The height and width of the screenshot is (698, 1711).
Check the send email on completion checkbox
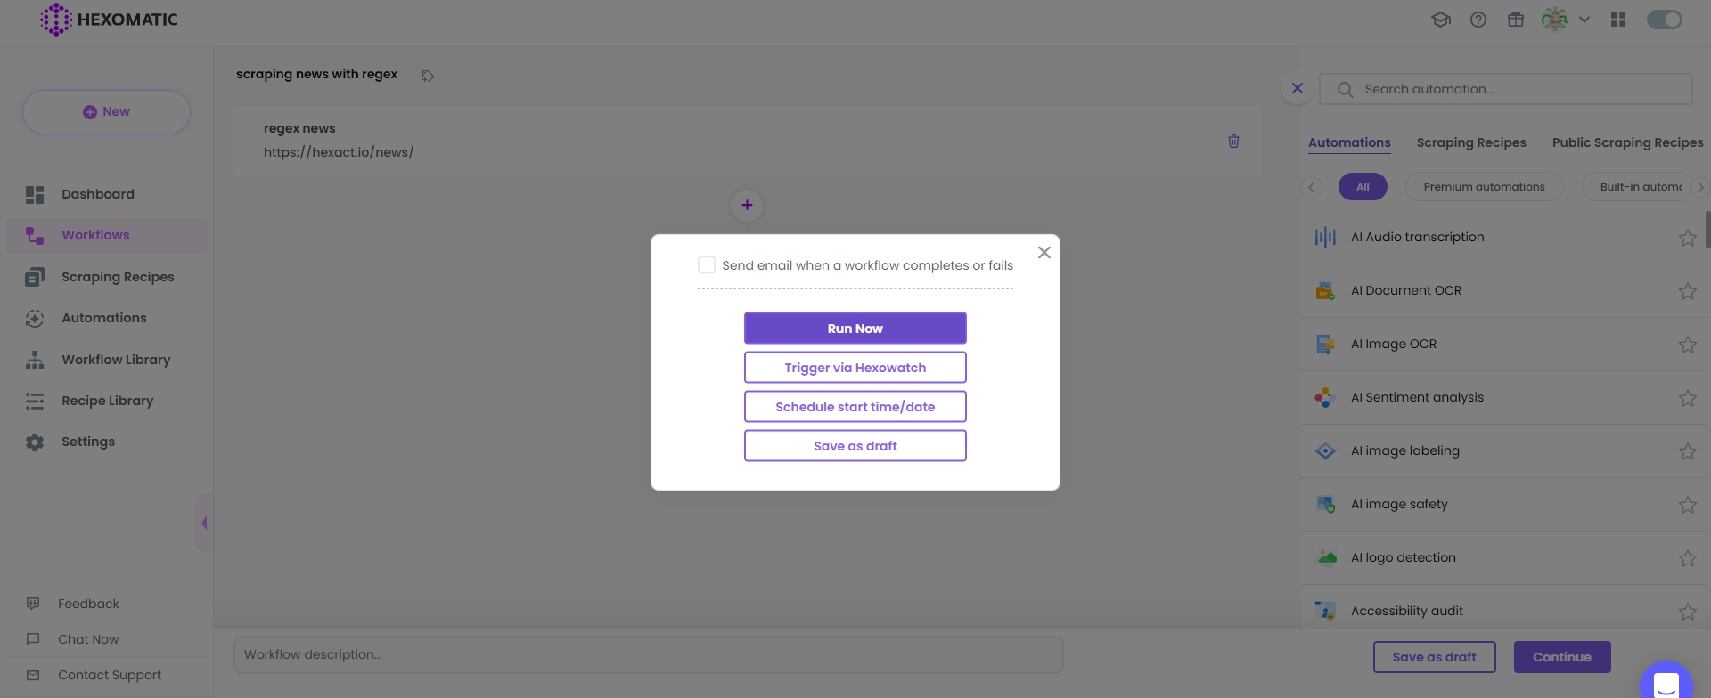pyautogui.click(x=707, y=265)
